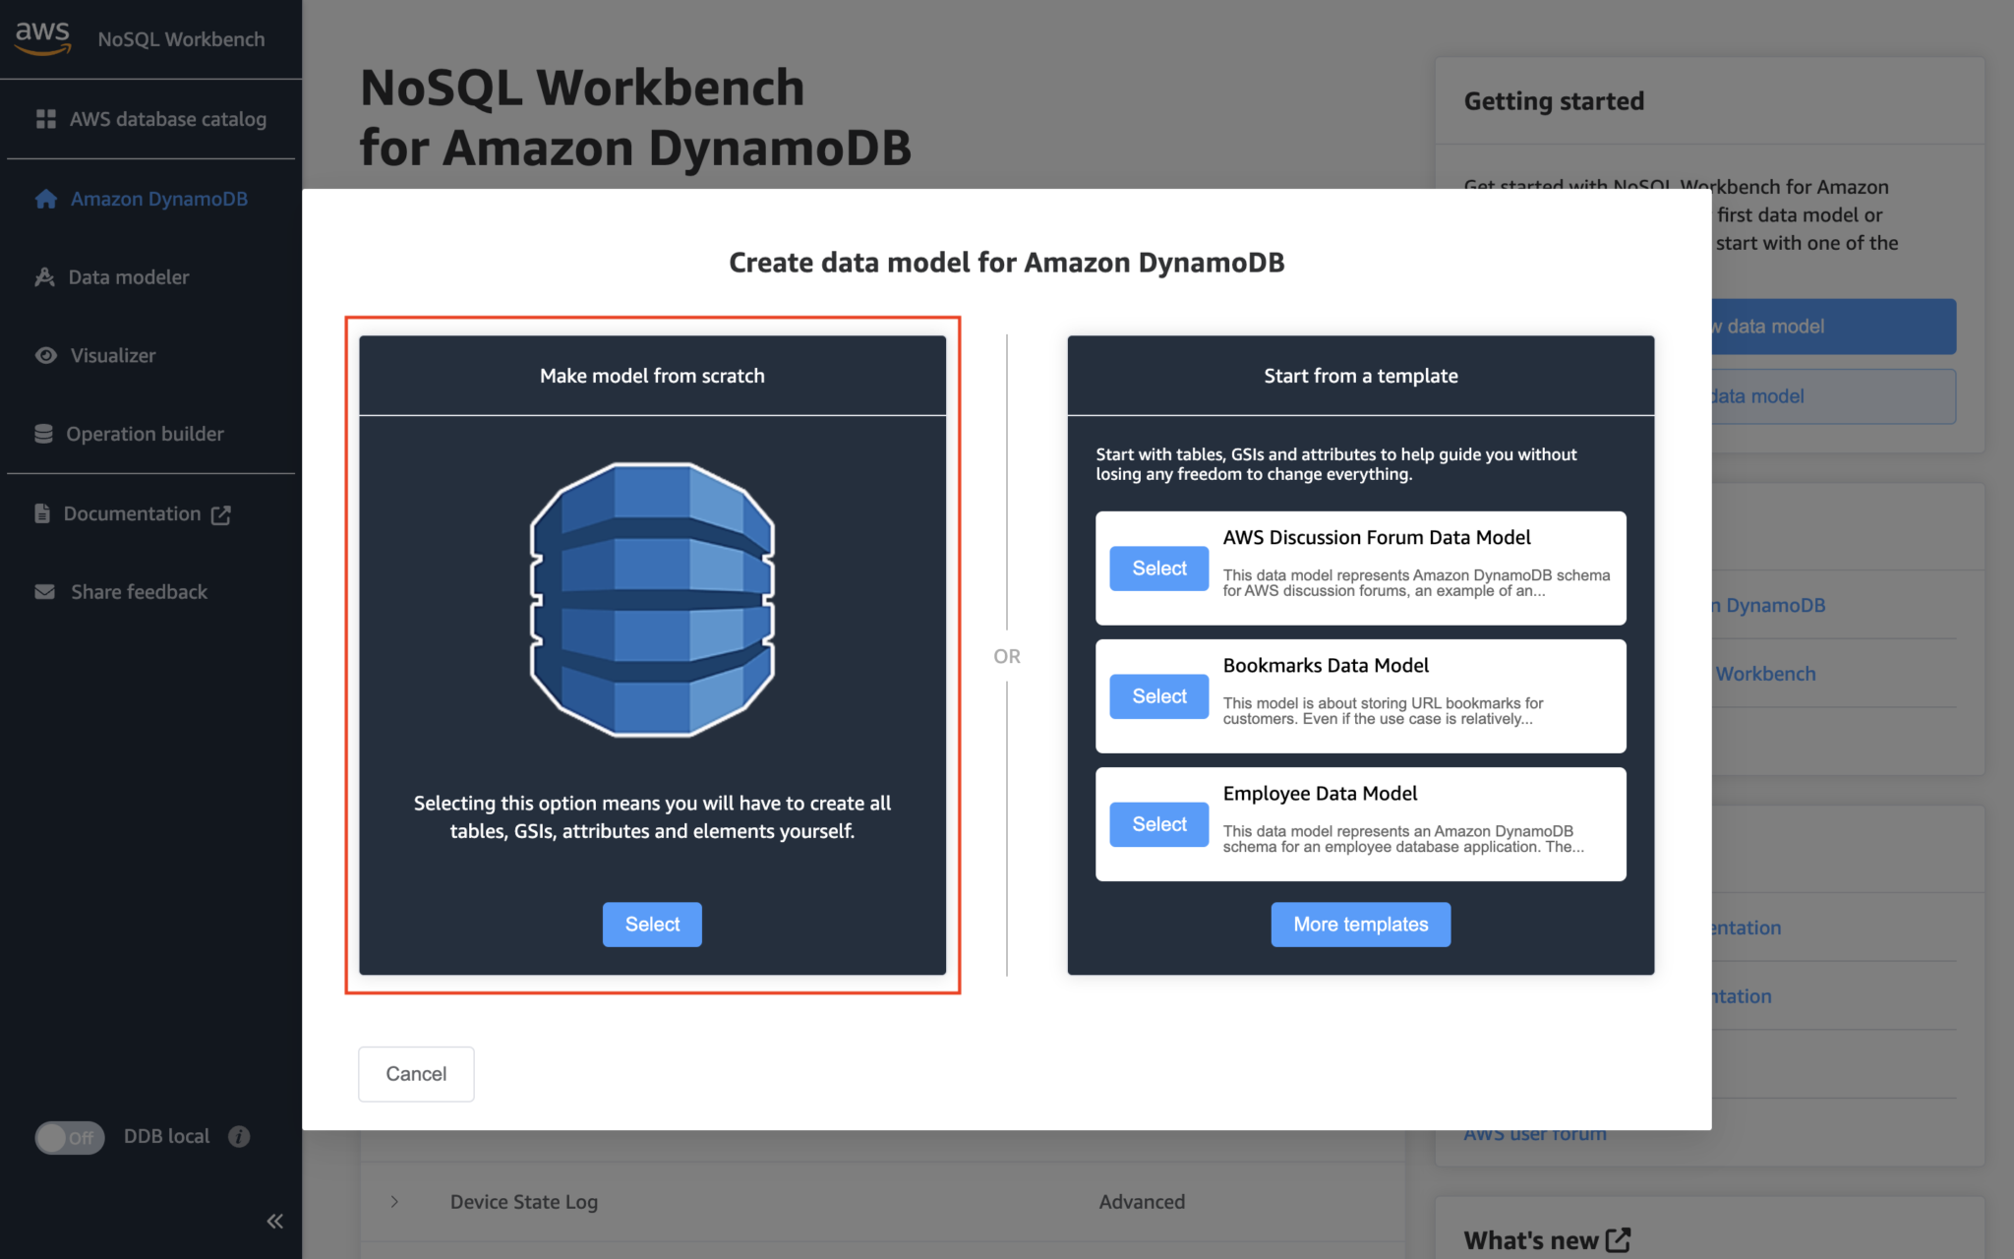The image size is (2014, 1259).
Task: Click the DDB local info icon
Action: tap(238, 1136)
